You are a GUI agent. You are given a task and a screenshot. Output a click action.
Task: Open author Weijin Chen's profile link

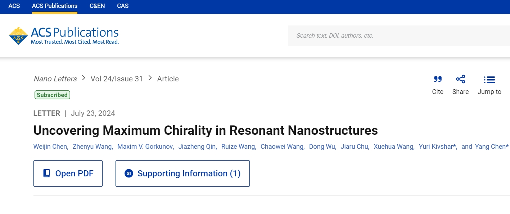click(x=50, y=147)
